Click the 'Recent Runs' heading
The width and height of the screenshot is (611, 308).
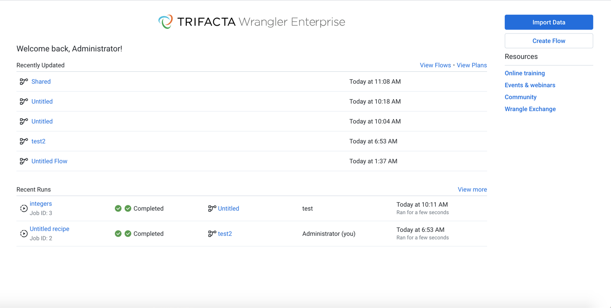pyautogui.click(x=34, y=189)
